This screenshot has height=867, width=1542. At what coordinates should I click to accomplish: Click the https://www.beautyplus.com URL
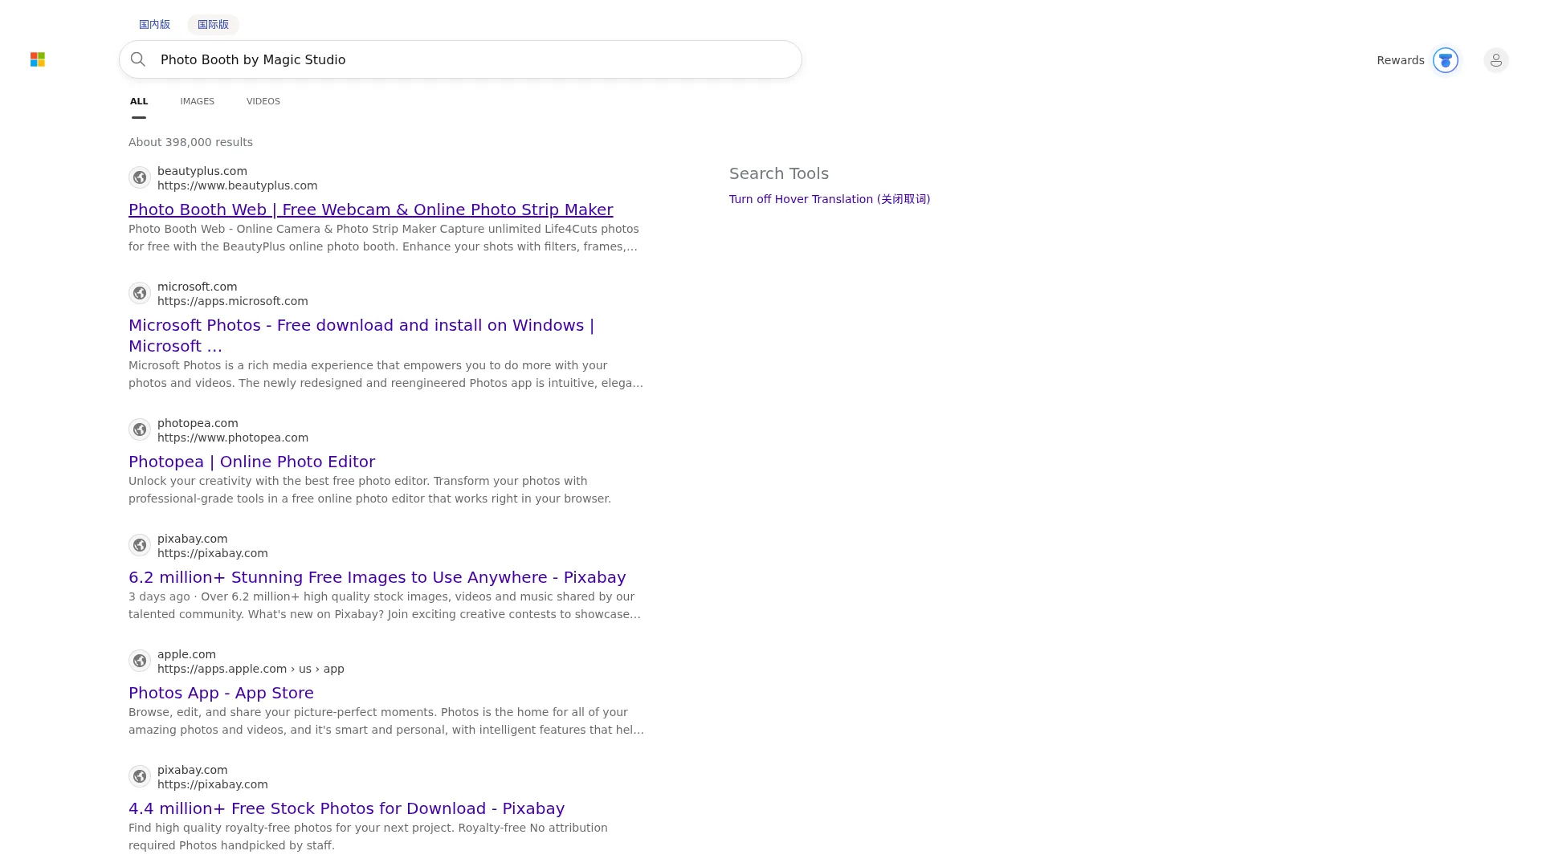(237, 185)
